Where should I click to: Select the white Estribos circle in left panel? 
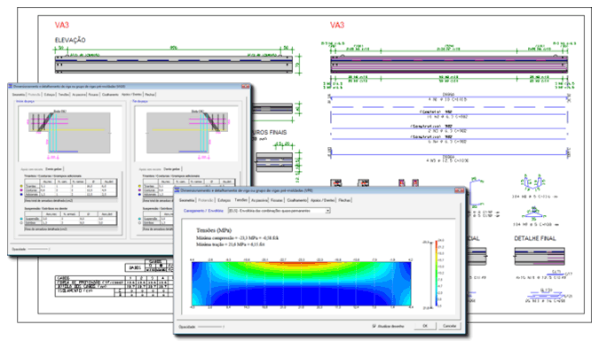[x=21, y=222]
